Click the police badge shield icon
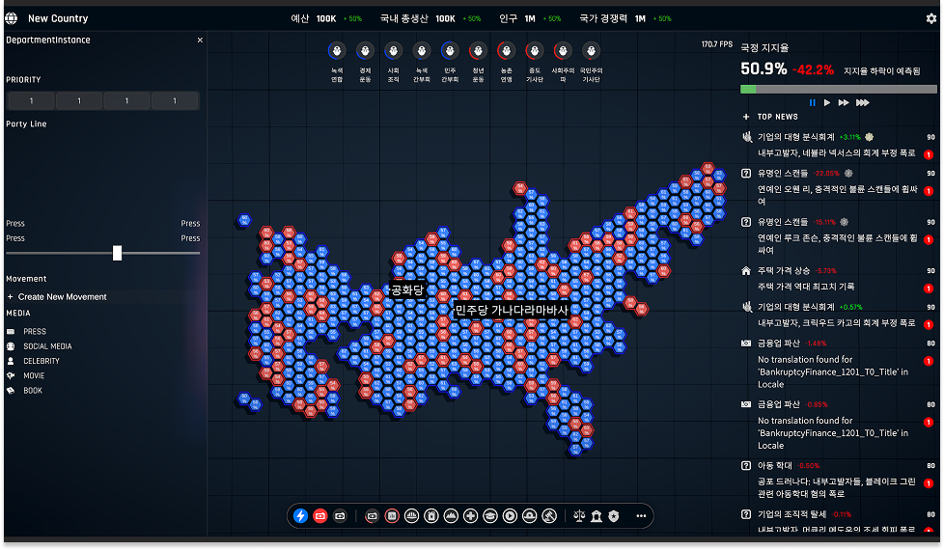The height and width of the screenshot is (550, 944). tap(614, 516)
